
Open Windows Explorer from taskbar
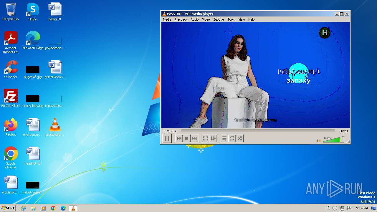(x=33, y=208)
